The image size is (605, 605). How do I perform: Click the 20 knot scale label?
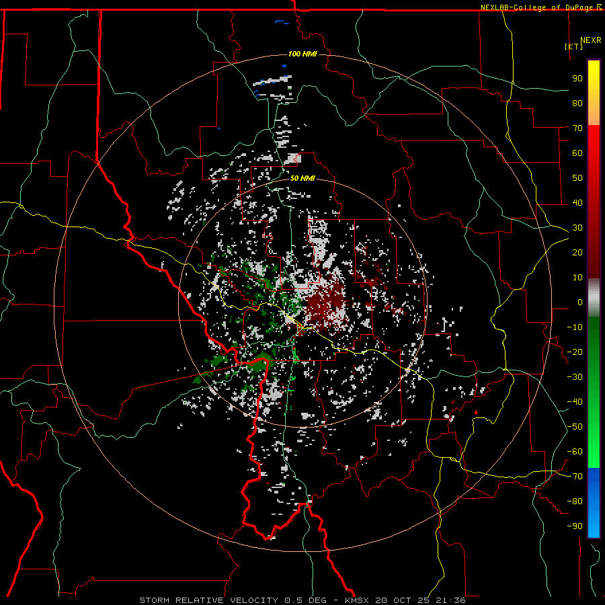click(577, 252)
